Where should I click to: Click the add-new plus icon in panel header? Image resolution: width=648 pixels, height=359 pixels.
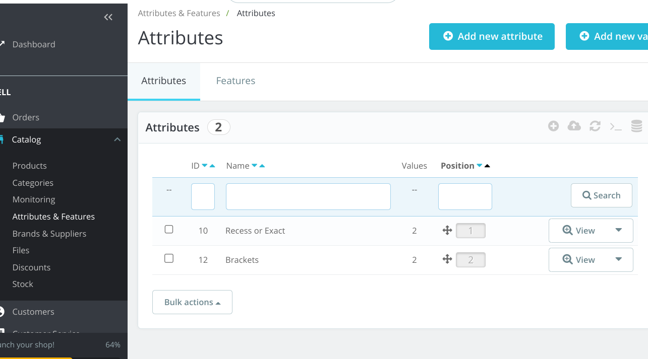(553, 126)
